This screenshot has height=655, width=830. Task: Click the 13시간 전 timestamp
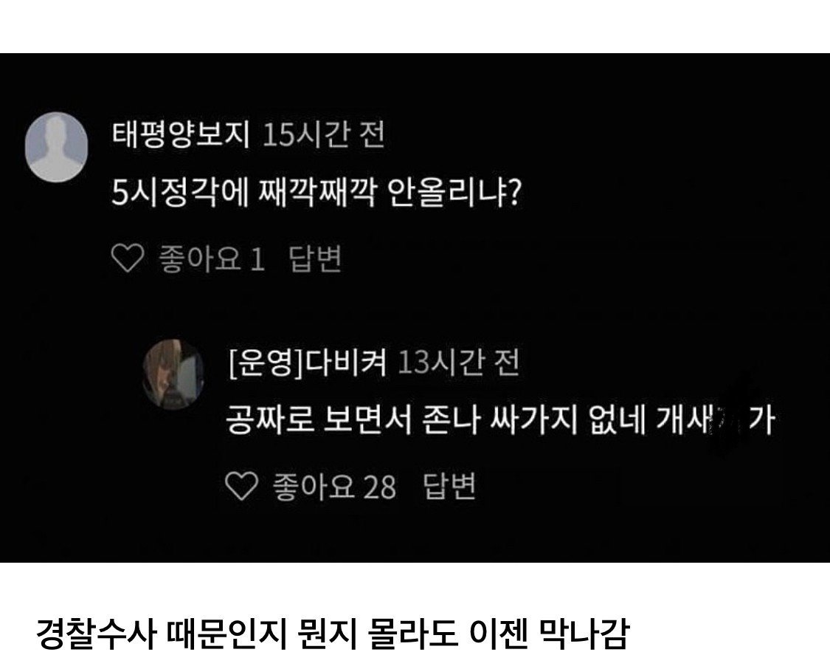tap(458, 363)
